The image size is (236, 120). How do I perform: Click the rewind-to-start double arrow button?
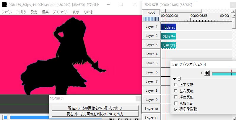pyautogui.click(x=207, y=73)
